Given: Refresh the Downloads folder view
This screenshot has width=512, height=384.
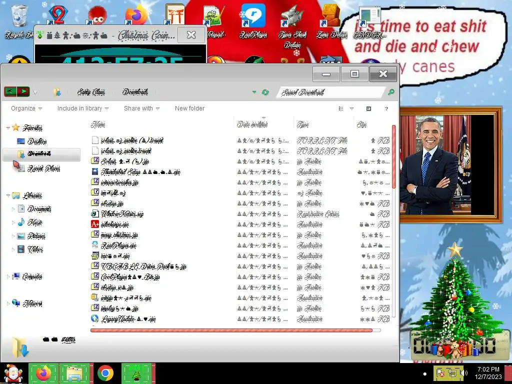Looking at the screenshot, I should (x=265, y=92).
